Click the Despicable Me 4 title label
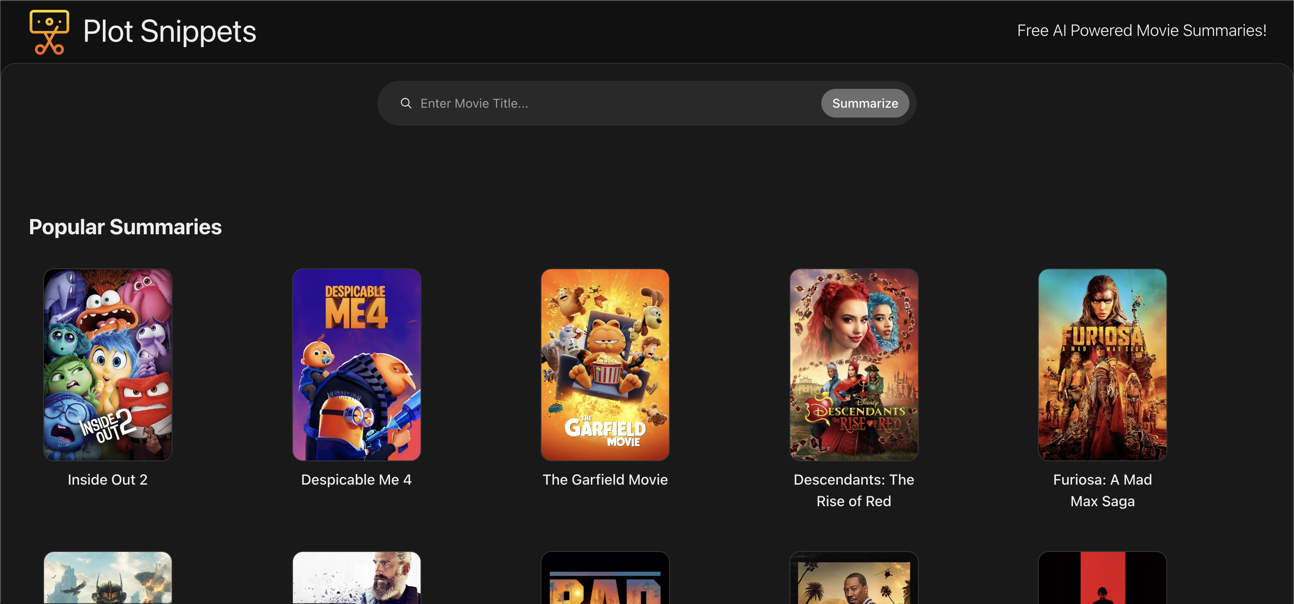 pos(356,480)
